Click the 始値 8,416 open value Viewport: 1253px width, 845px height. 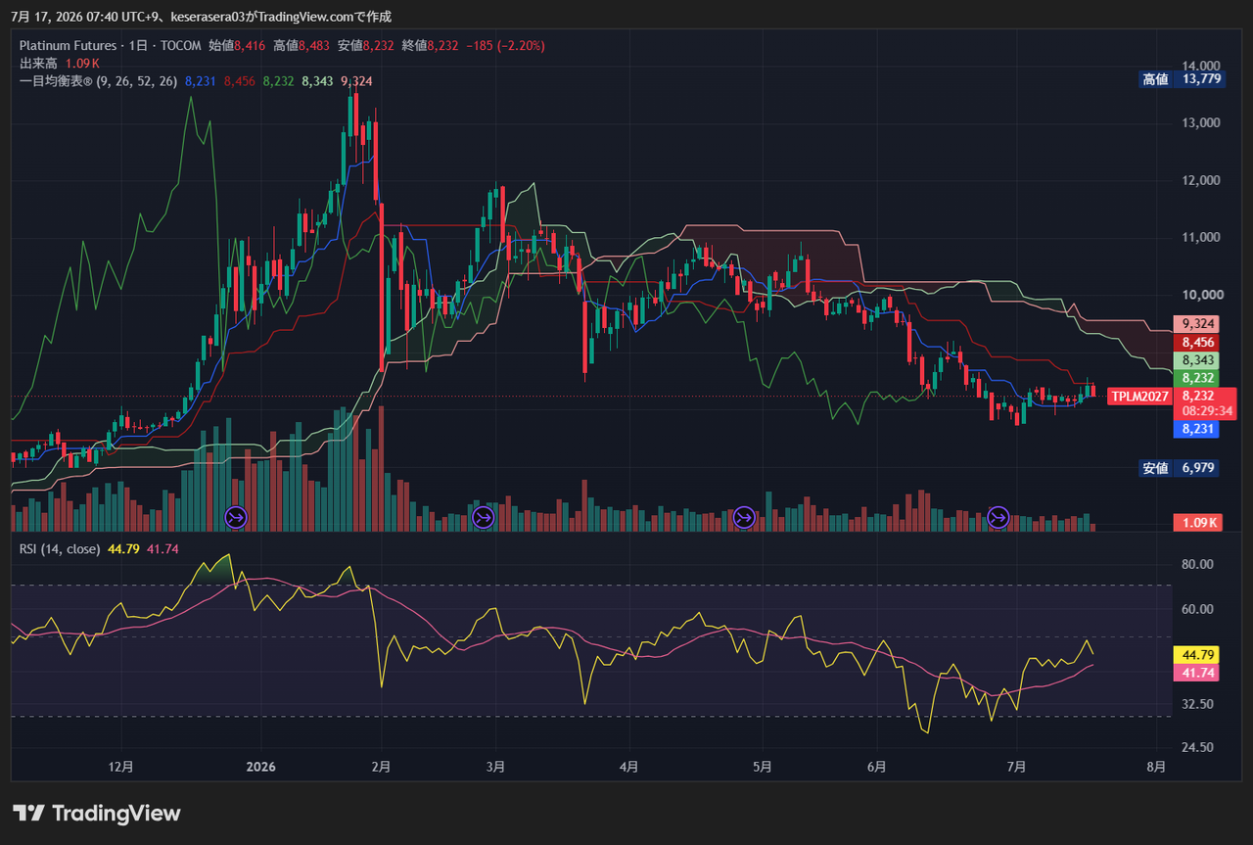pos(237,45)
